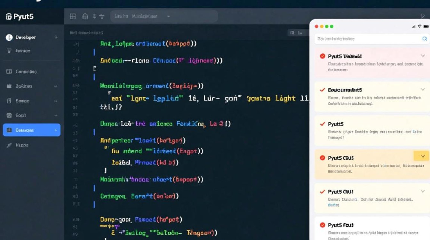
Task: Click the plus button beside the highlighted sidebar item
Action: pyautogui.click(x=55, y=130)
